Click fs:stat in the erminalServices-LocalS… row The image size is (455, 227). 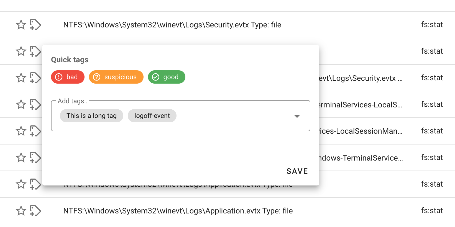[432, 104]
